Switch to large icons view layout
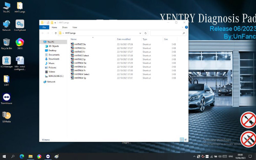The height and width of the screenshot is (160, 256). pos(185,140)
